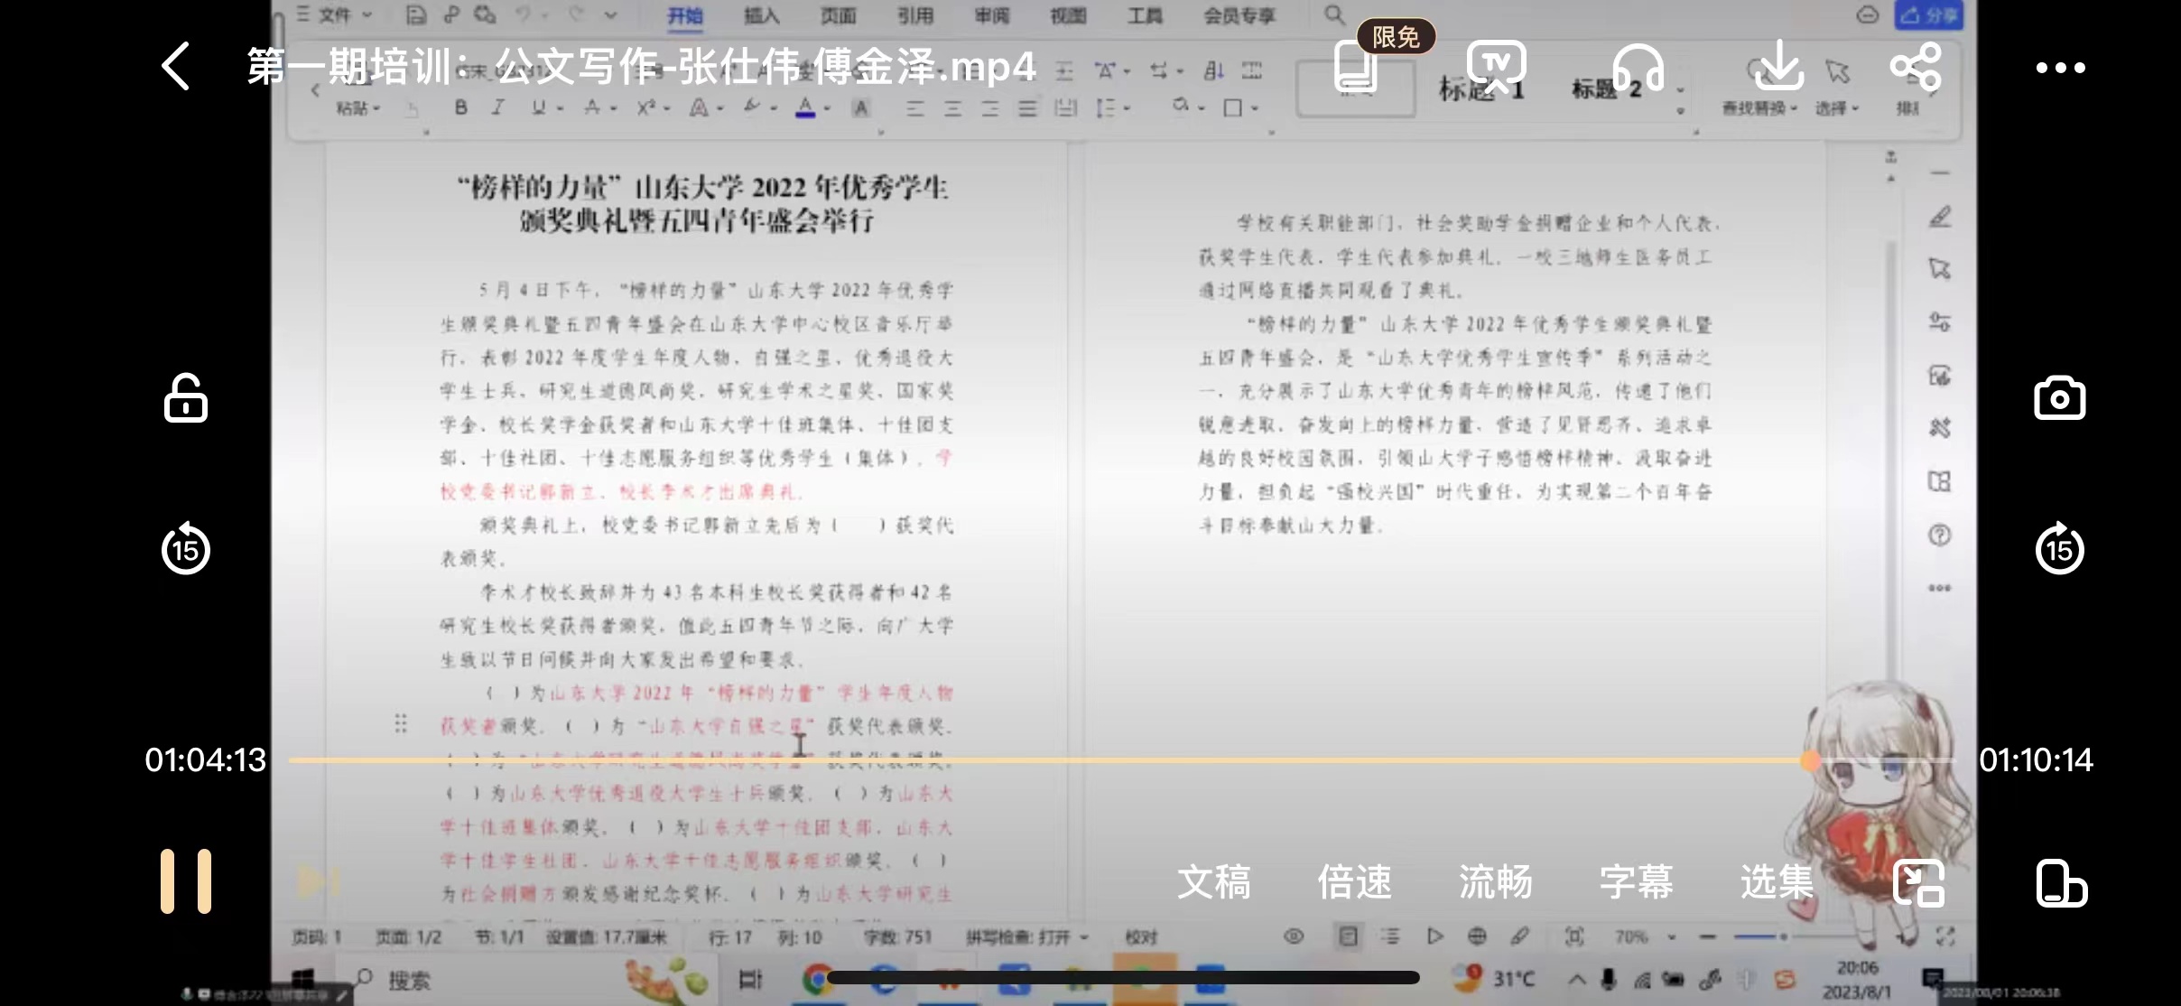Rewind the video 15 seconds
The width and height of the screenshot is (2181, 1006).
coord(186,547)
